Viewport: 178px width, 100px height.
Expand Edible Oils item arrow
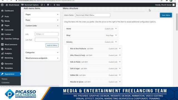click(x=120, y=75)
